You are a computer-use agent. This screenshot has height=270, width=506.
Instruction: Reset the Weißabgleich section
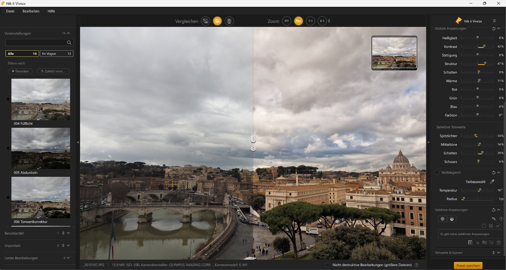[494, 173]
